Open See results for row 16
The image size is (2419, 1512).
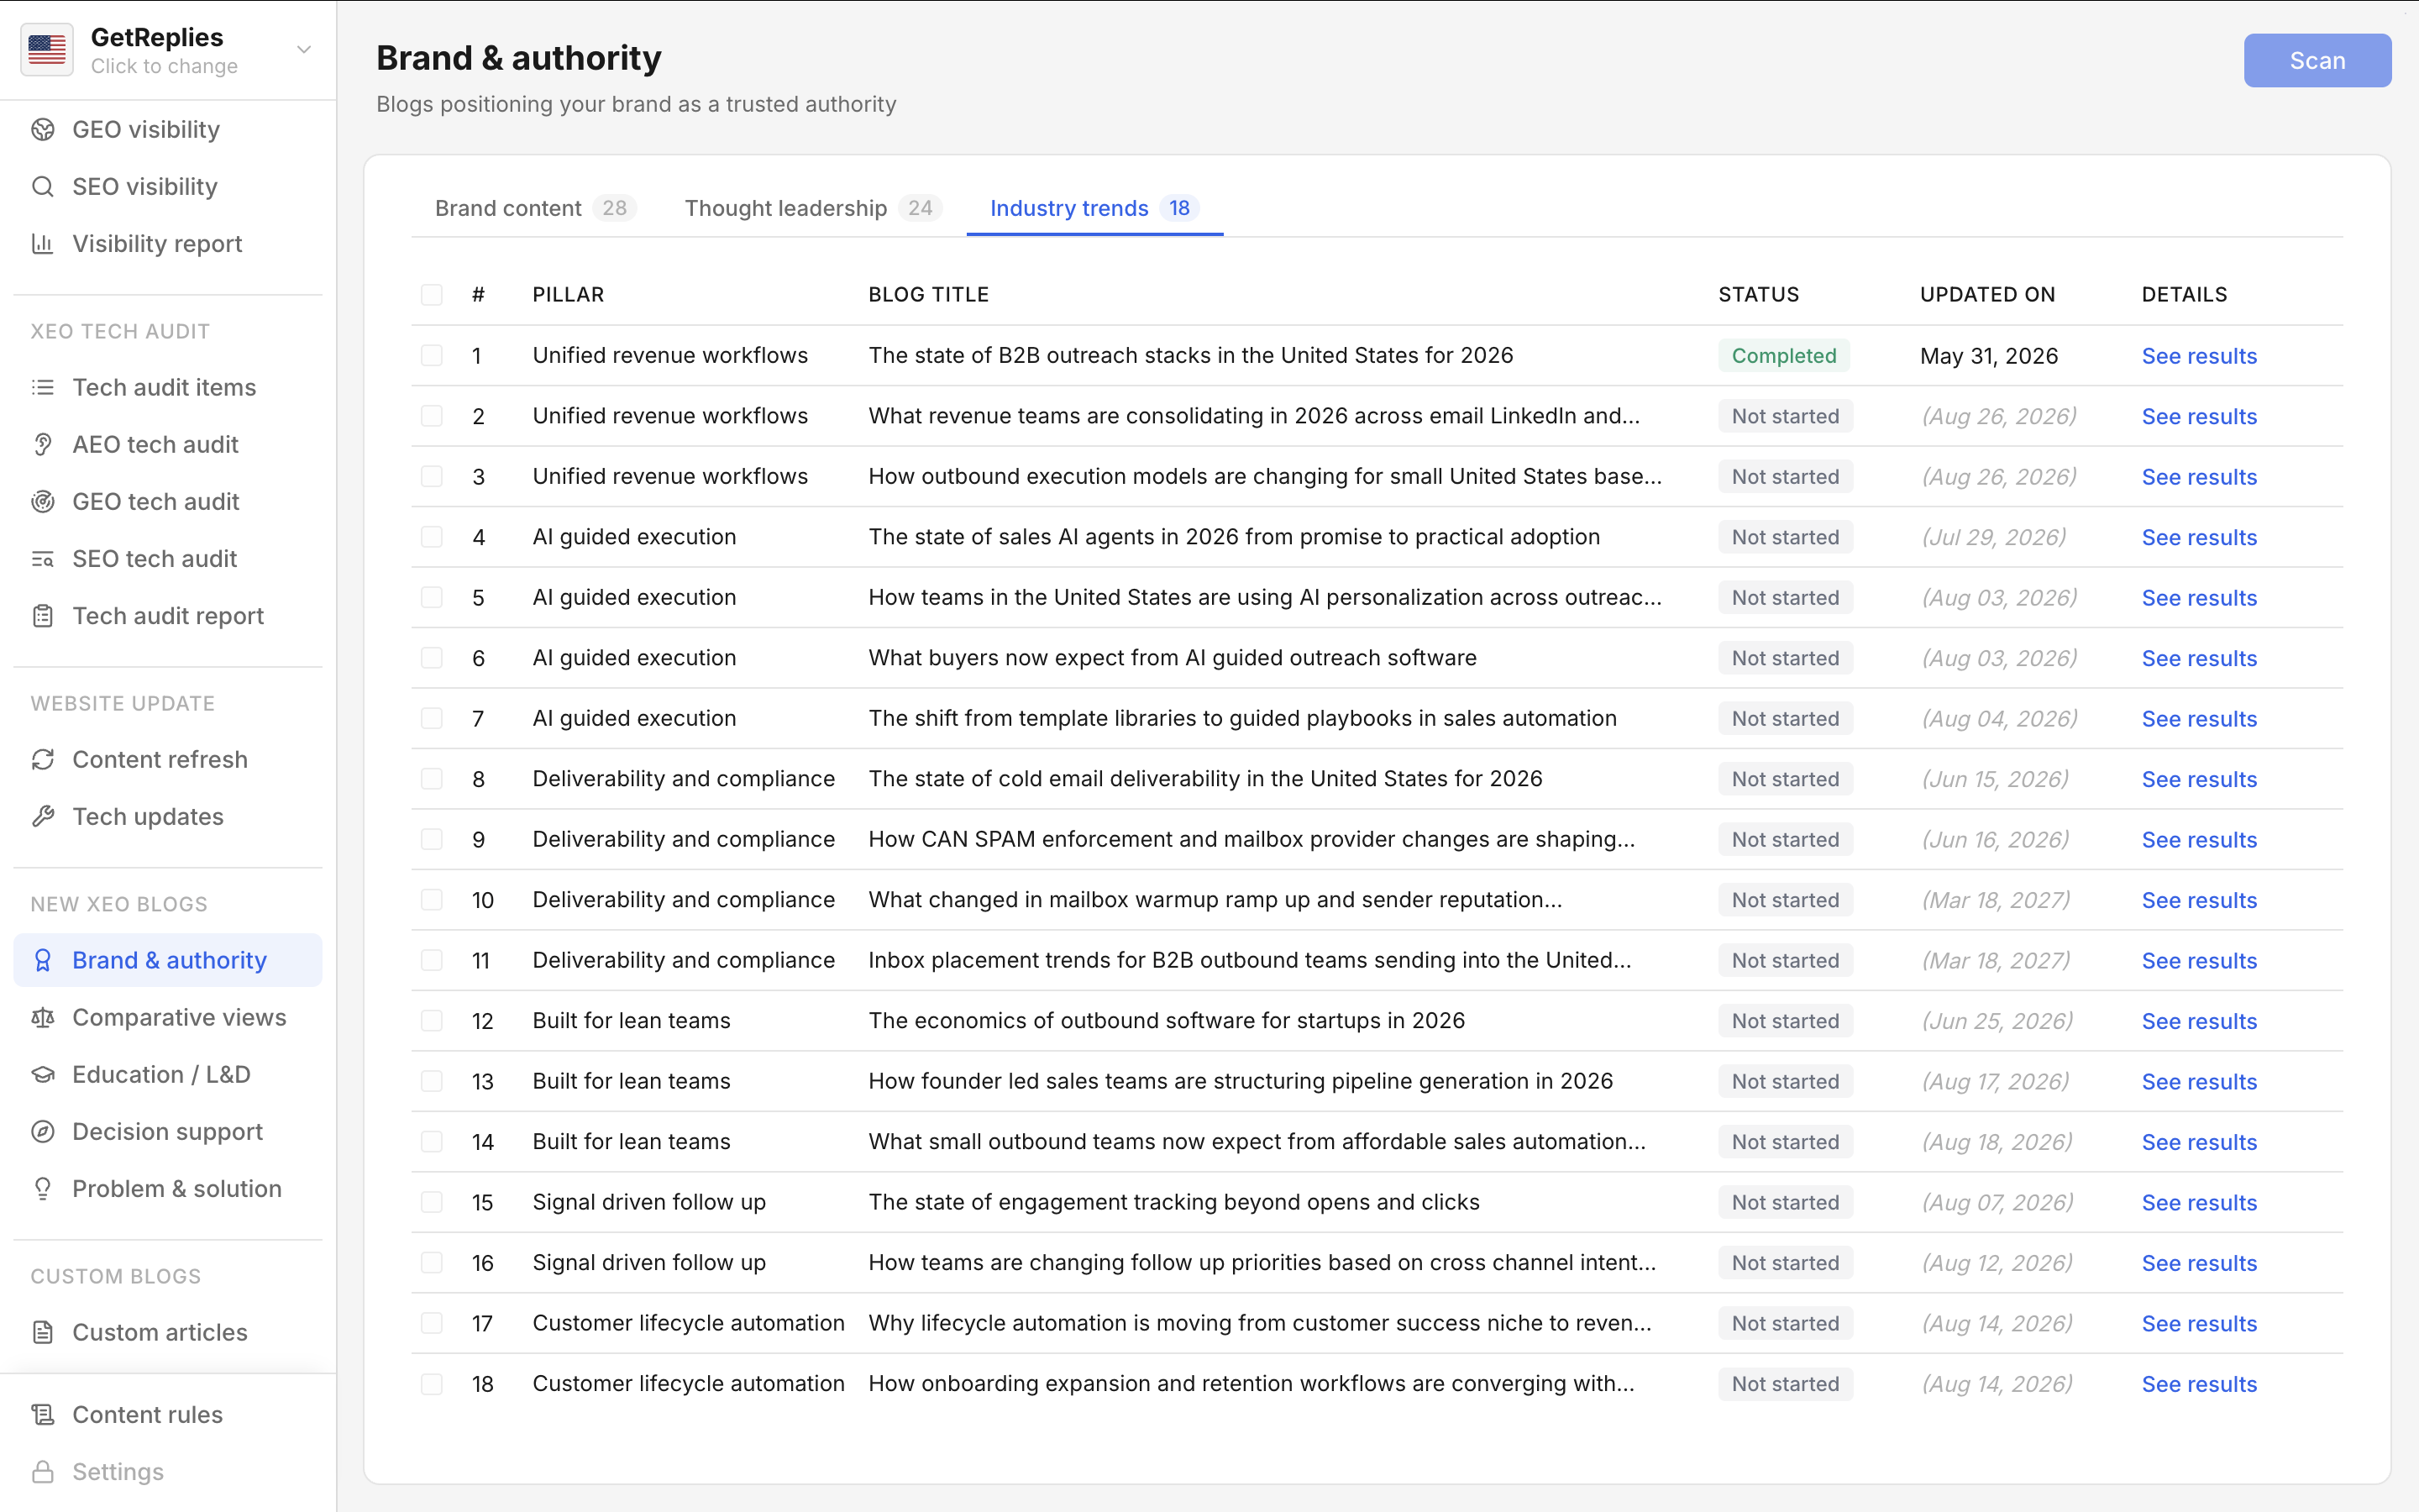pyautogui.click(x=2199, y=1263)
